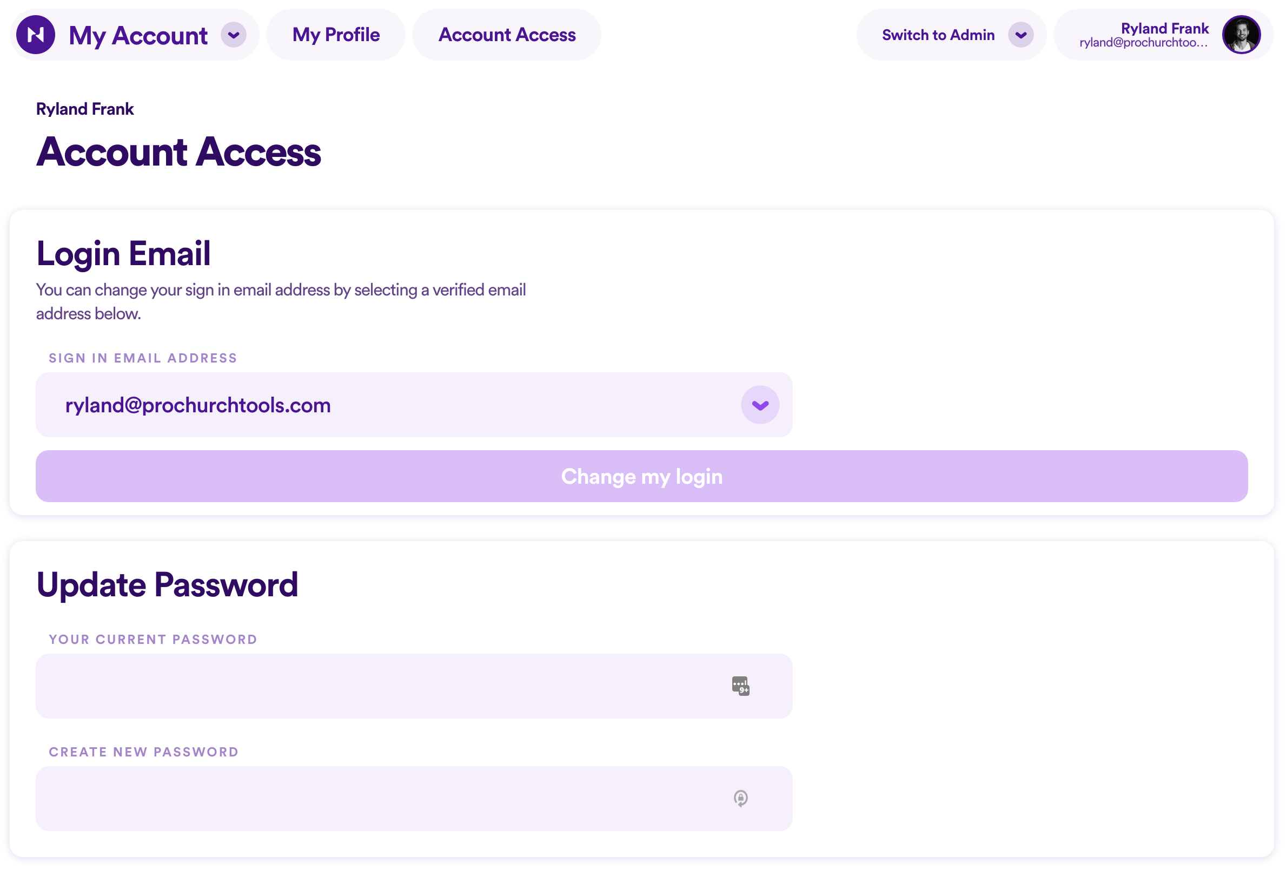Focus the Your Current Password field

coord(414,686)
